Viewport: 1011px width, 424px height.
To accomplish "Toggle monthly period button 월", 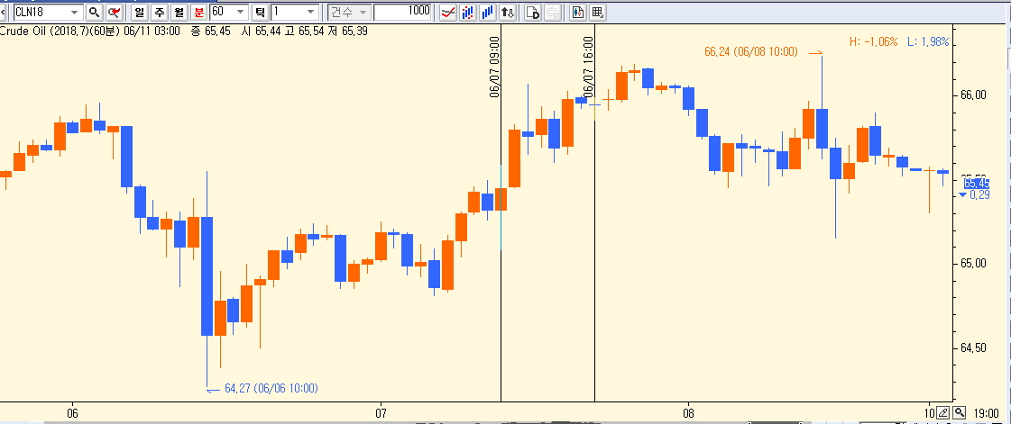I will [x=179, y=13].
